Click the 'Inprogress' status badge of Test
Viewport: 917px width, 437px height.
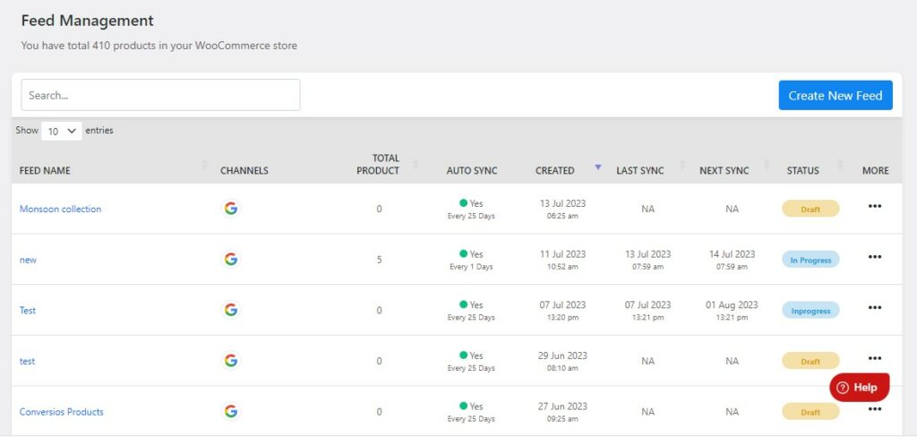pyautogui.click(x=810, y=311)
